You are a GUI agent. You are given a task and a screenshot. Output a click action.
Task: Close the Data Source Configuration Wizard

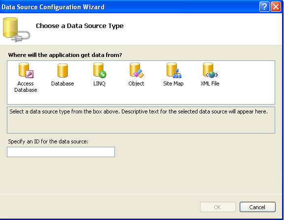[276, 7]
